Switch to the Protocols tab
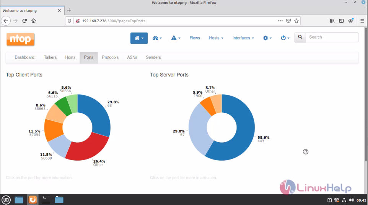 110,57
